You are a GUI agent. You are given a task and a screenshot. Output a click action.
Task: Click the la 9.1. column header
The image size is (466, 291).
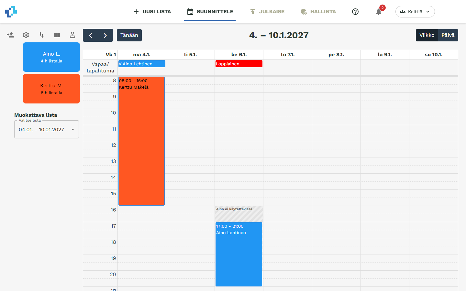click(385, 55)
